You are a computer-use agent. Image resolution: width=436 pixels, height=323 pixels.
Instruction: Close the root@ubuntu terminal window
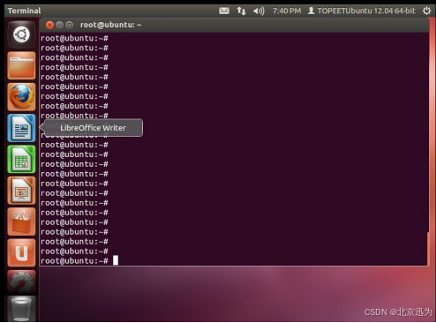tap(49, 25)
